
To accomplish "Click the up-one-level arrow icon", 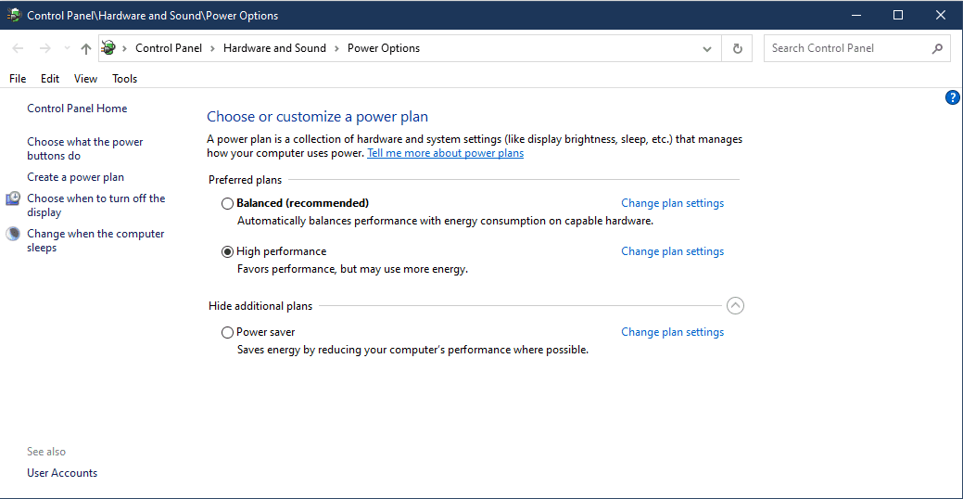I will [x=86, y=48].
